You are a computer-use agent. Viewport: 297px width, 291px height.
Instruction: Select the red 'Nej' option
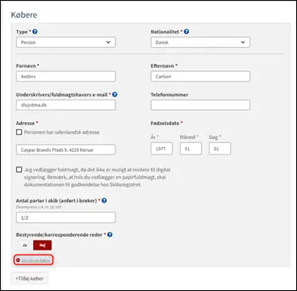point(42,245)
